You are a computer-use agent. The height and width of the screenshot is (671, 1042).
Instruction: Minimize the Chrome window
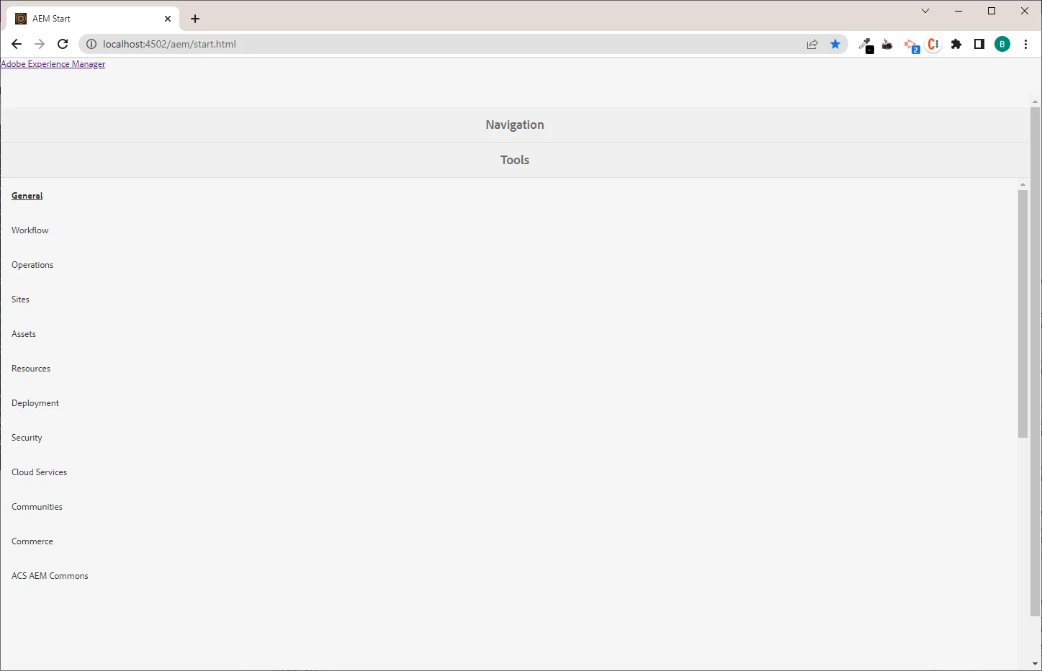(958, 11)
